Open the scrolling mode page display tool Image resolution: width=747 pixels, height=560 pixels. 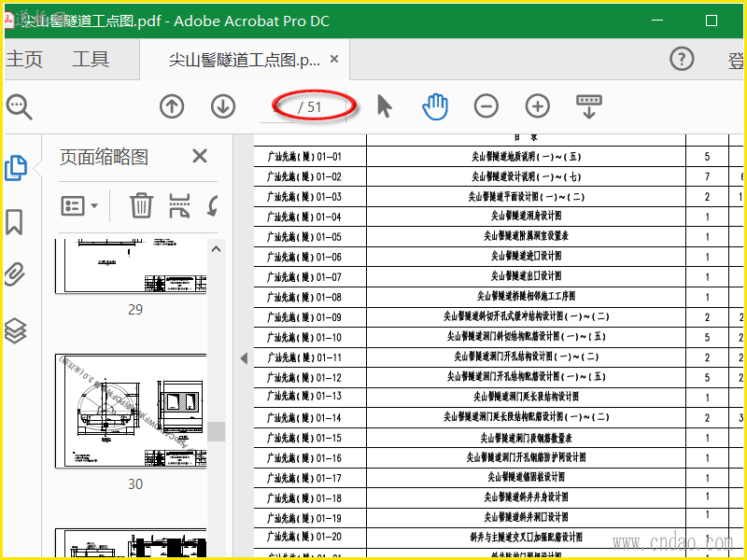[589, 106]
